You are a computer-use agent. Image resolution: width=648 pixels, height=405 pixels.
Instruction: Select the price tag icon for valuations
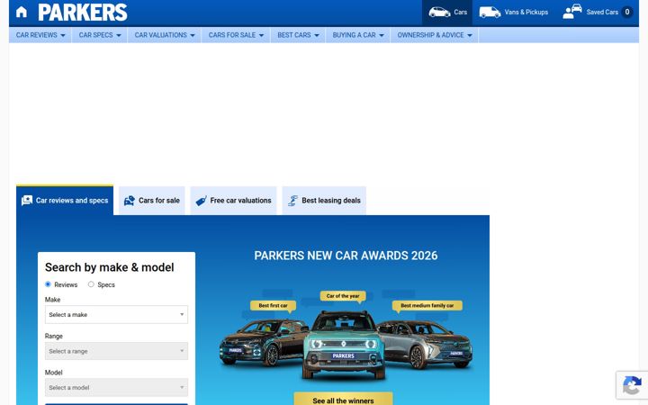click(x=201, y=201)
